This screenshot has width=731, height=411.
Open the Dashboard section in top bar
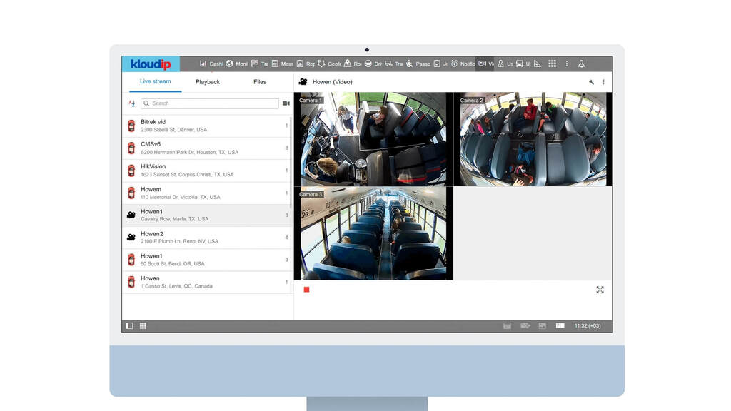[211, 64]
